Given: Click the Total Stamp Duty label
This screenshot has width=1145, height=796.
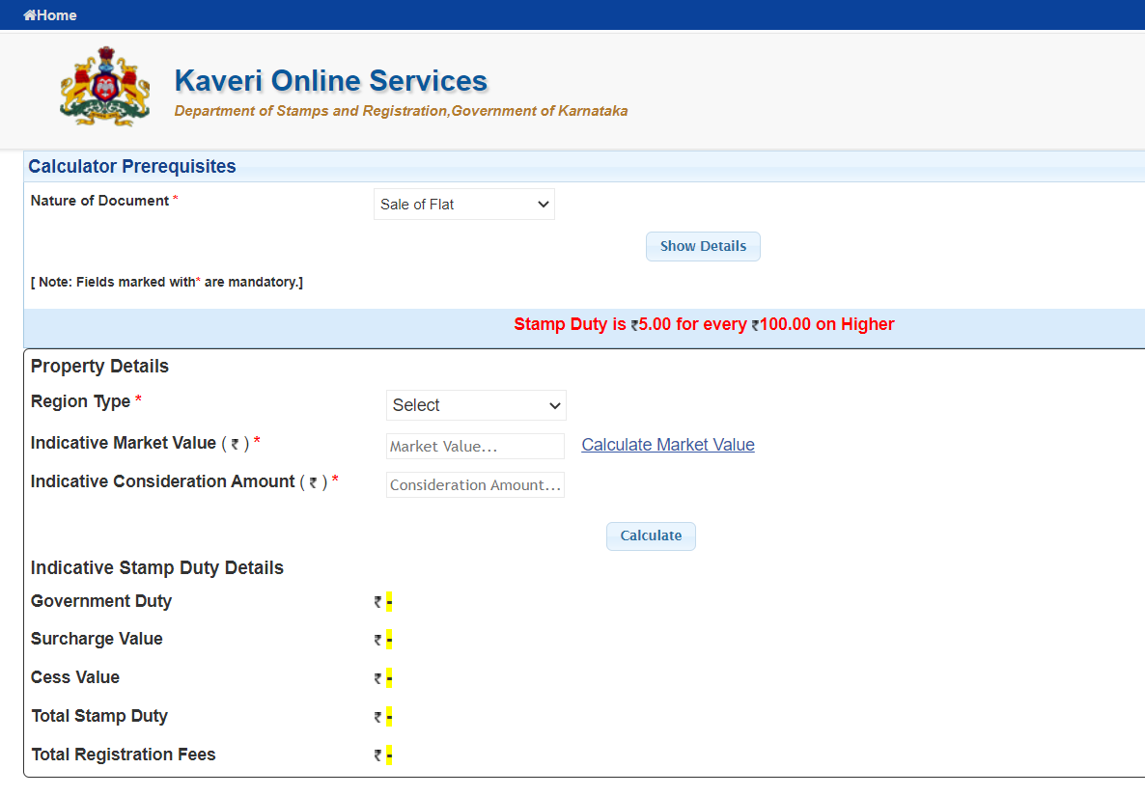Looking at the screenshot, I should [99, 717].
